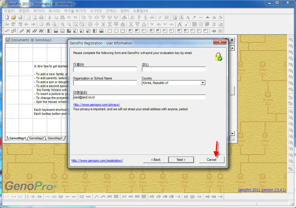Click the Cut scissors icon
The width and height of the screenshot is (296, 208).
(49, 17)
